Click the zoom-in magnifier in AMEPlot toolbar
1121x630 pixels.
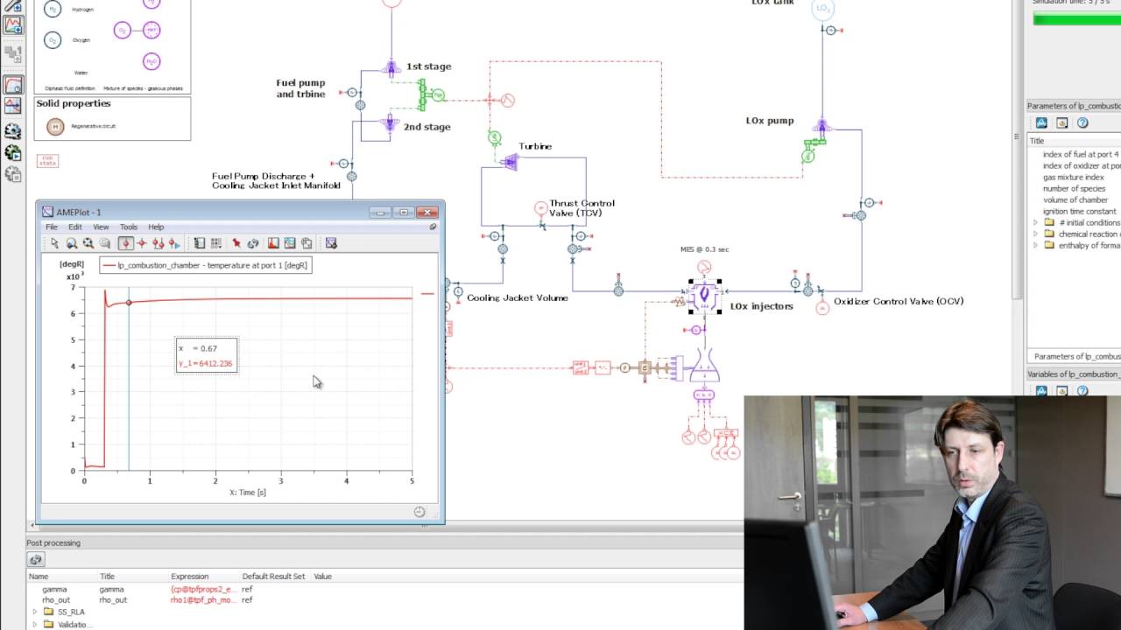tap(71, 243)
